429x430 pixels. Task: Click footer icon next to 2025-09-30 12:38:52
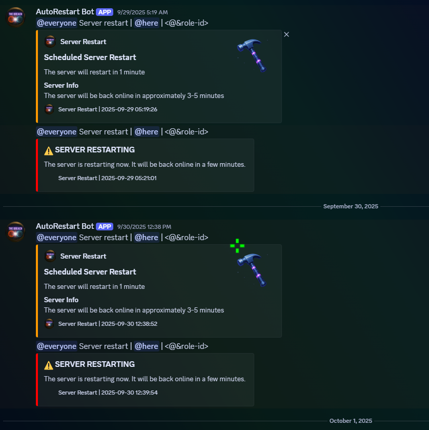click(x=49, y=324)
